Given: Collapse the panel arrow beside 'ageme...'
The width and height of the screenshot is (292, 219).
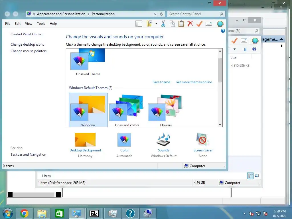Looking at the screenshot, I should tap(281, 39).
